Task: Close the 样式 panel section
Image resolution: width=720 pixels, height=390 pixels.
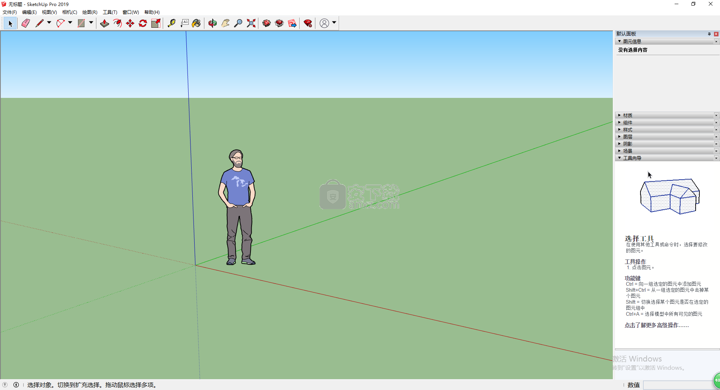Action: coord(716,129)
